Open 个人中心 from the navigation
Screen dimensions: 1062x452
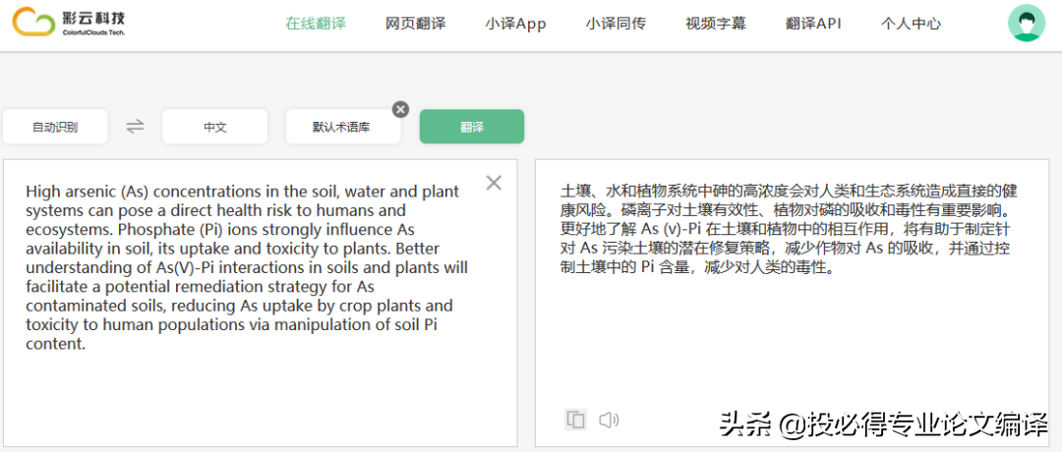click(911, 24)
